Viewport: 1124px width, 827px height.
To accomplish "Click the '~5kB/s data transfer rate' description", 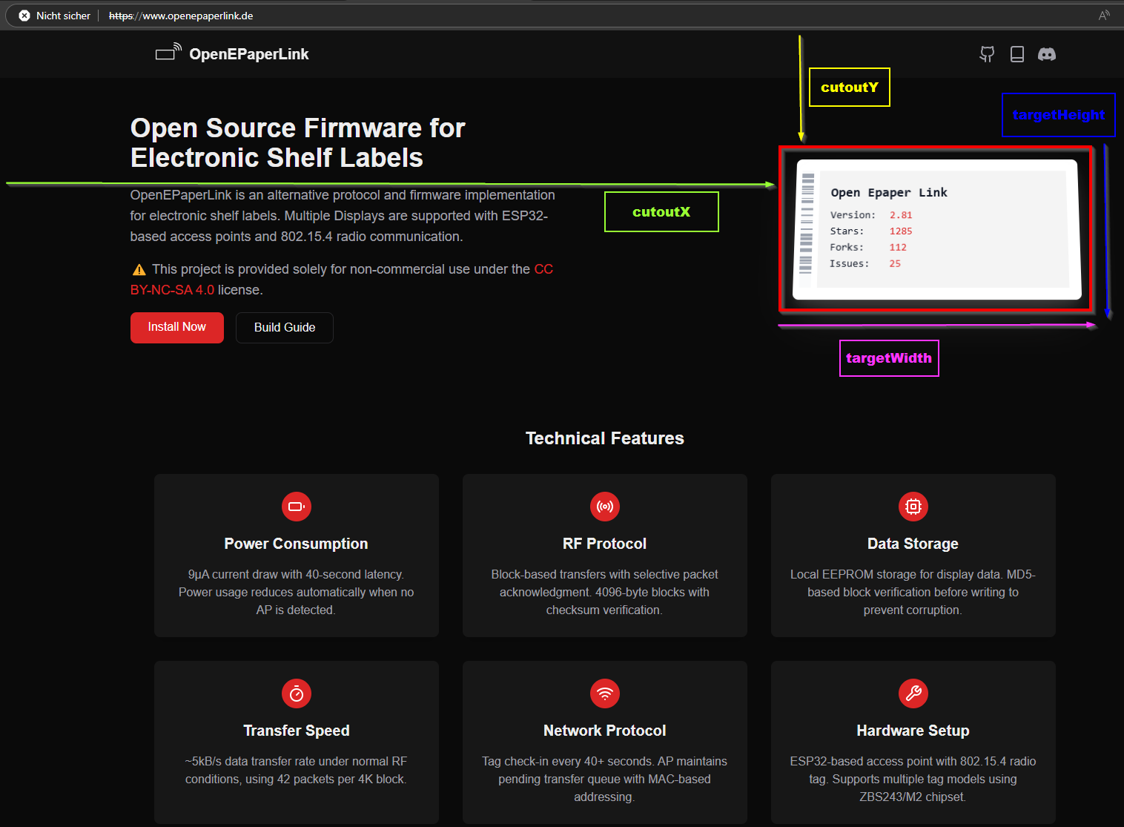I will [x=297, y=770].
